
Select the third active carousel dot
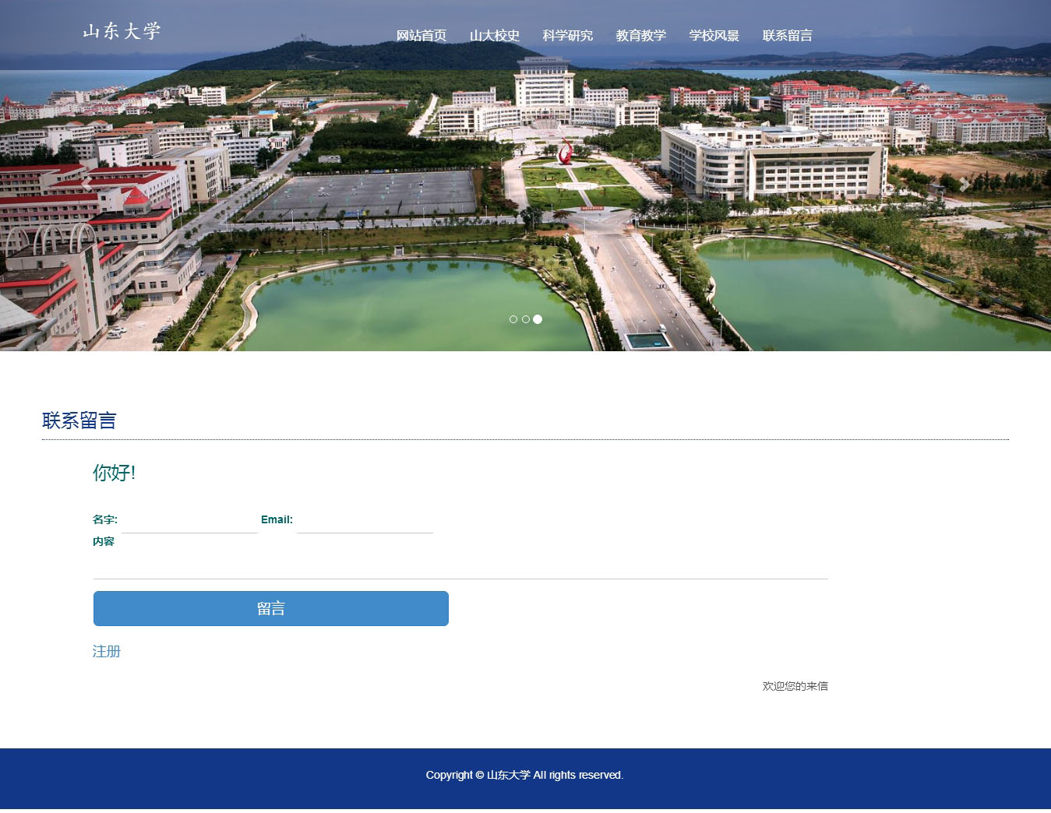pos(538,319)
